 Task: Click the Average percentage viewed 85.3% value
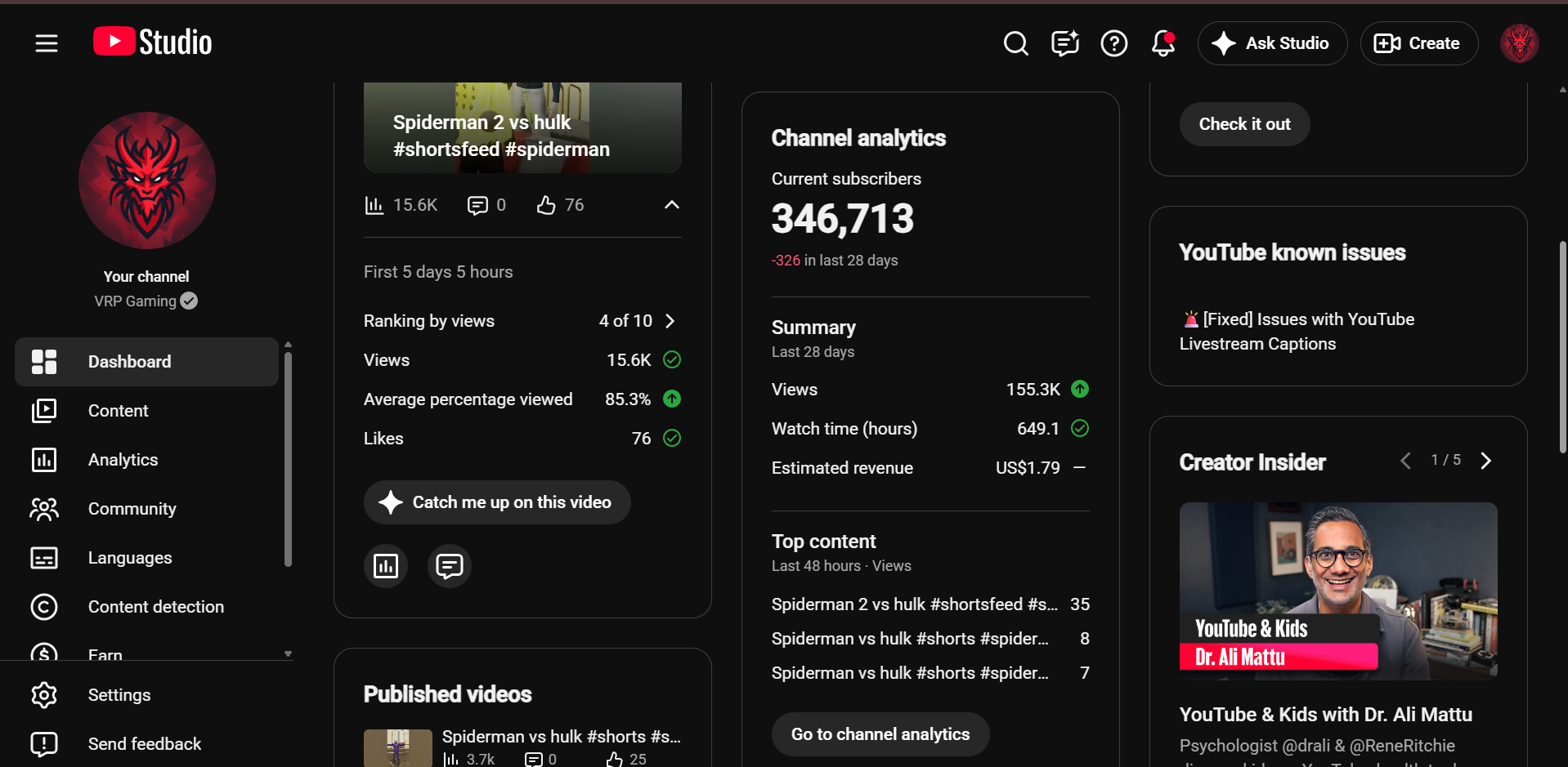click(x=628, y=399)
